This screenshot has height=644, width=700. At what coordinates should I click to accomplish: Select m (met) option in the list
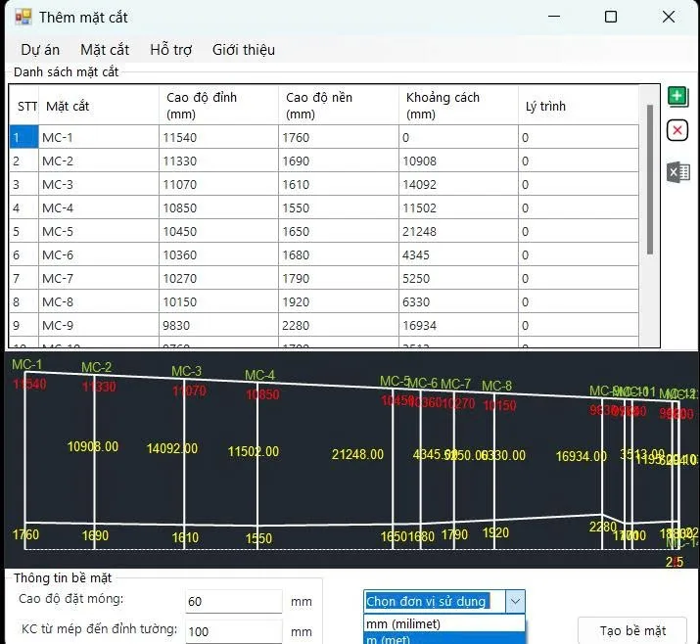pos(444,639)
